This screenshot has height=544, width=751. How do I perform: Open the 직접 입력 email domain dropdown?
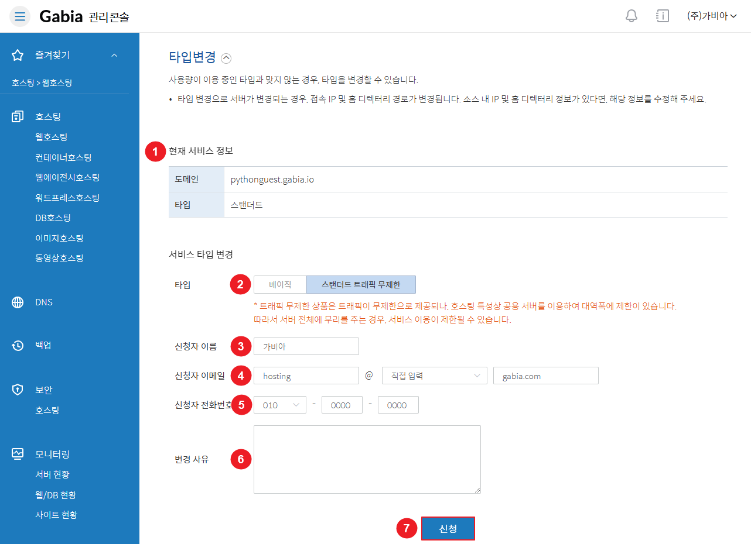[x=435, y=376]
